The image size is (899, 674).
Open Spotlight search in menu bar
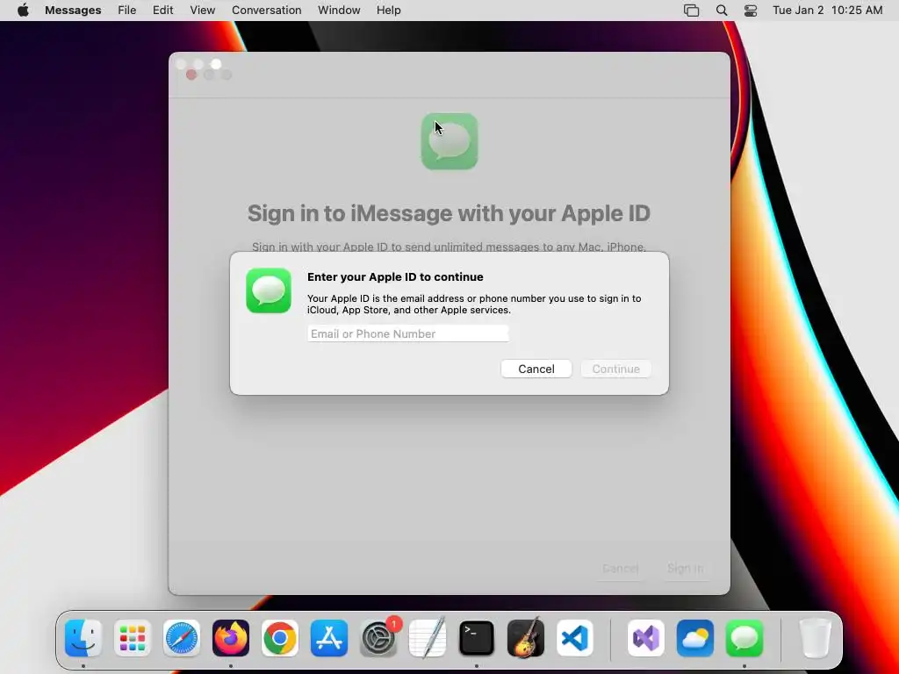coord(722,11)
